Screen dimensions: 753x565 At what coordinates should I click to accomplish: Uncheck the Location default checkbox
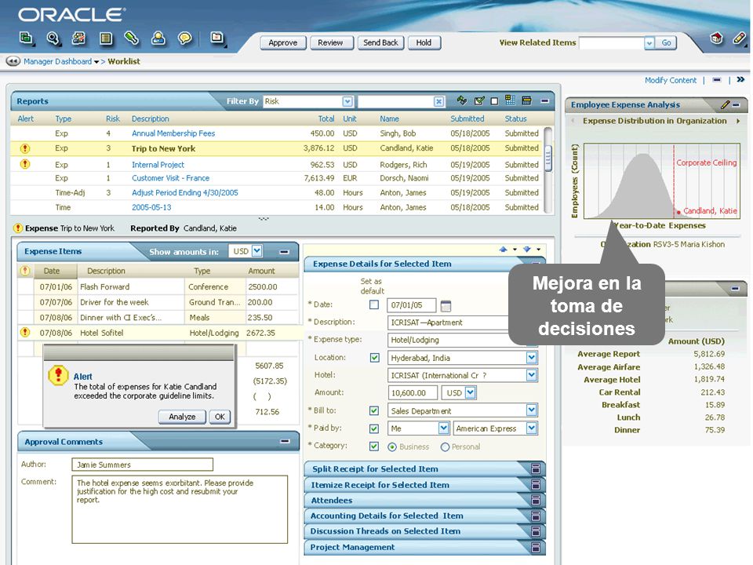coord(375,358)
